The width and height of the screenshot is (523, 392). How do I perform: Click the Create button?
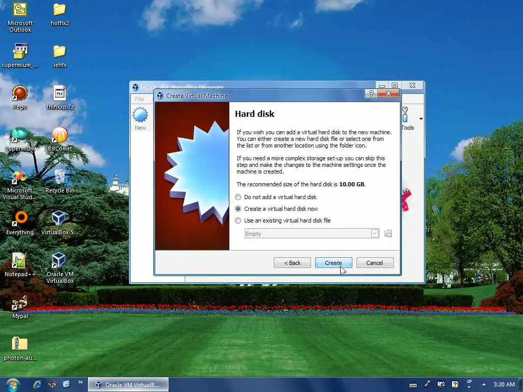[x=333, y=263]
